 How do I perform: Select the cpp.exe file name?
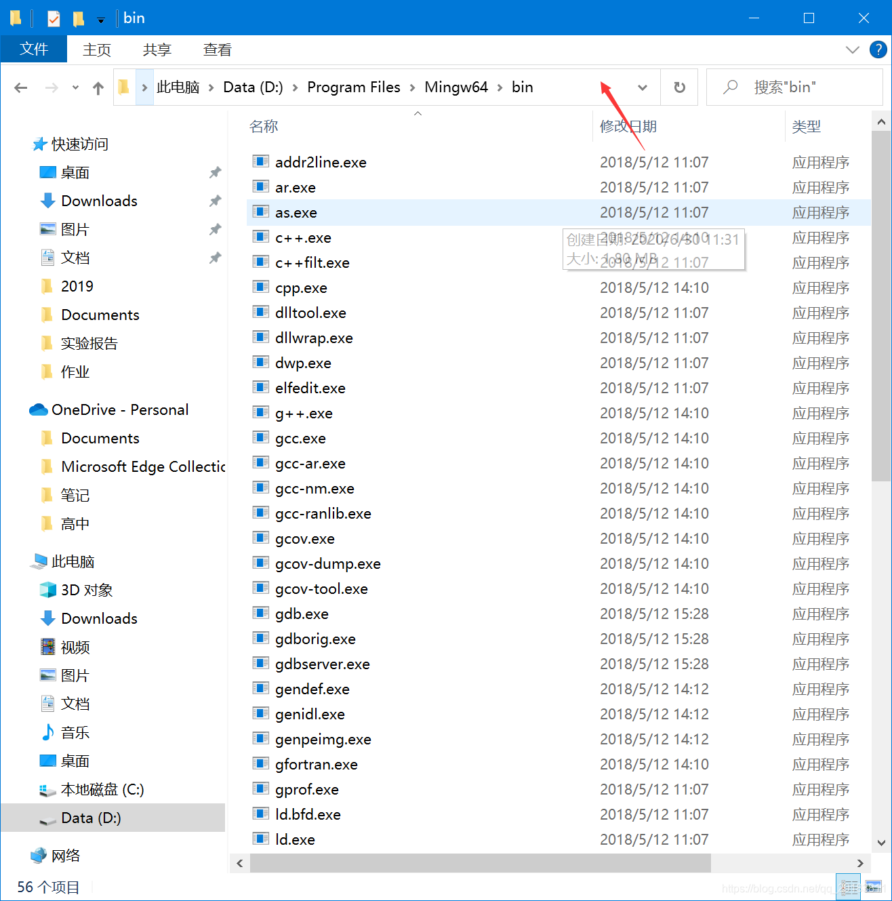301,287
